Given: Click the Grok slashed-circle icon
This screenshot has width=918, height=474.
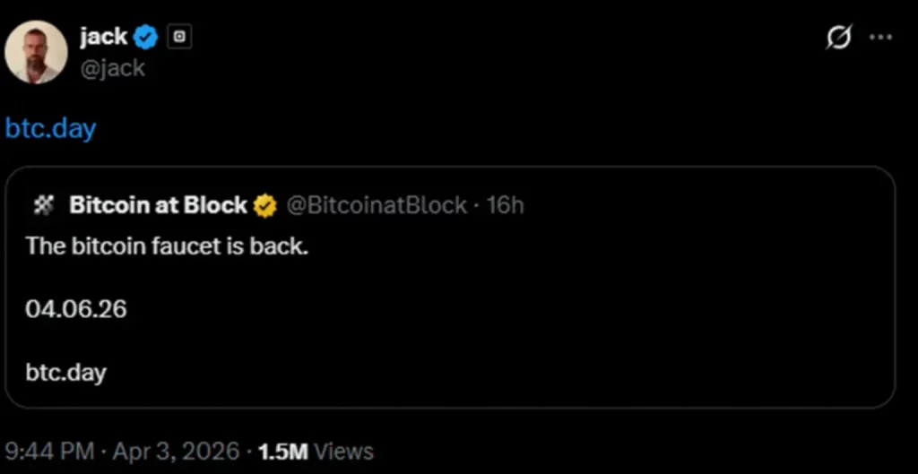Looking at the screenshot, I should (838, 39).
